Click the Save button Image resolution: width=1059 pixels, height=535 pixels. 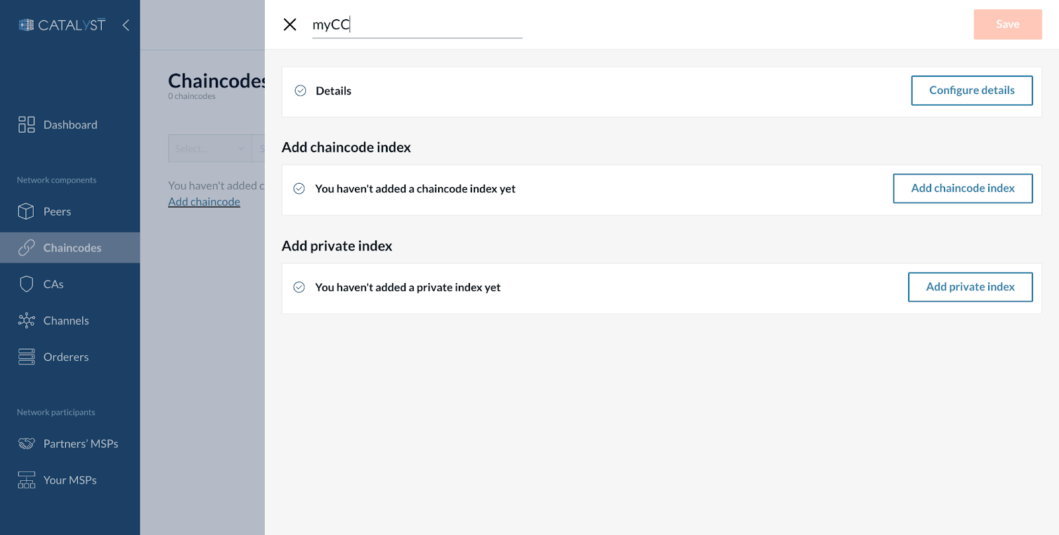coord(1006,24)
